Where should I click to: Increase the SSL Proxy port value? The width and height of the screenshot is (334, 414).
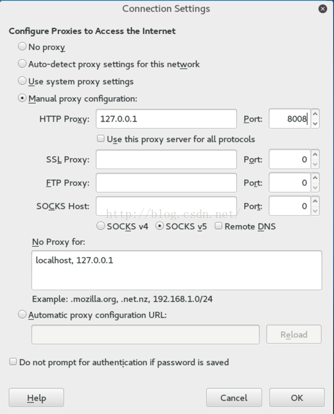point(315,154)
